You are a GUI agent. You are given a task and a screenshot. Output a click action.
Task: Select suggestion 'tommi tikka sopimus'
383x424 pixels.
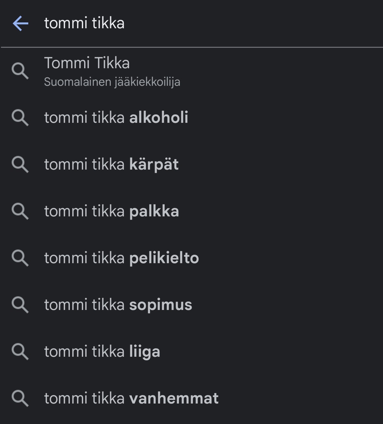pyautogui.click(x=118, y=305)
